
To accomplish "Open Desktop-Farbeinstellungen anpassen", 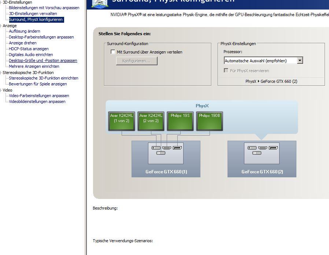I will point(41,37).
